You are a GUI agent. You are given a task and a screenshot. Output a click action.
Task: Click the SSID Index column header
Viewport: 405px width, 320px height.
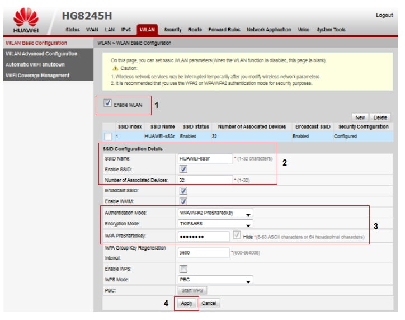click(130, 127)
